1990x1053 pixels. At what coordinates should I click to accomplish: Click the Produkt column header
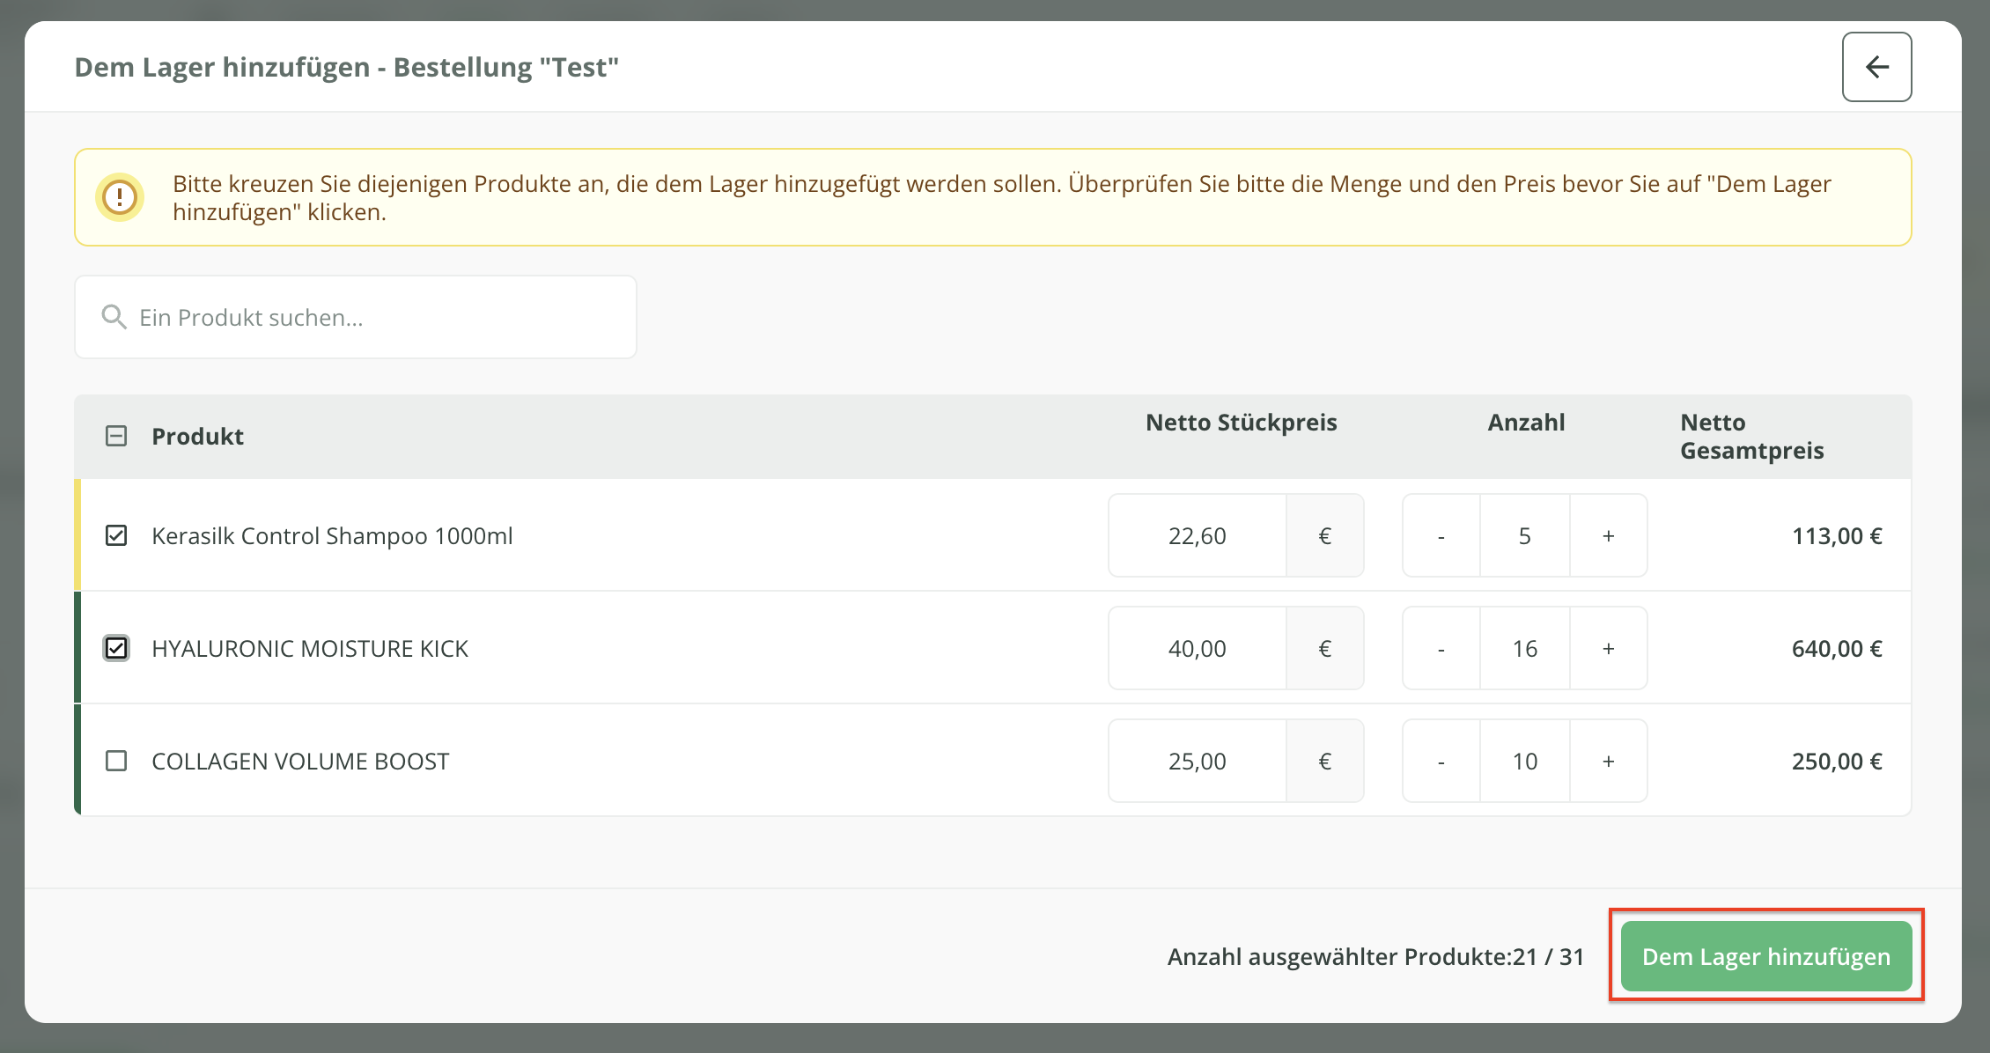tap(197, 436)
